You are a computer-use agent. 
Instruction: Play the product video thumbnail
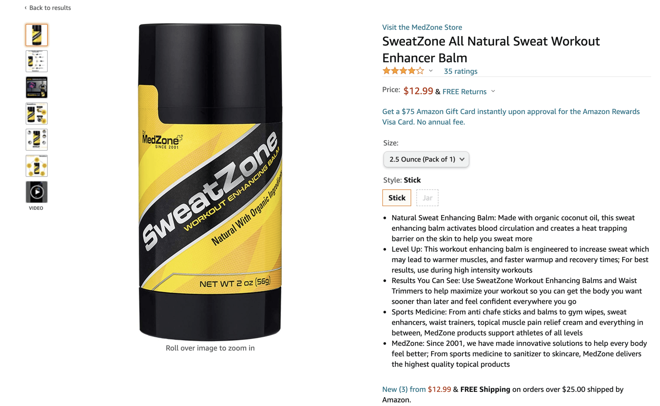pyautogui.click(x=36, y=192)
